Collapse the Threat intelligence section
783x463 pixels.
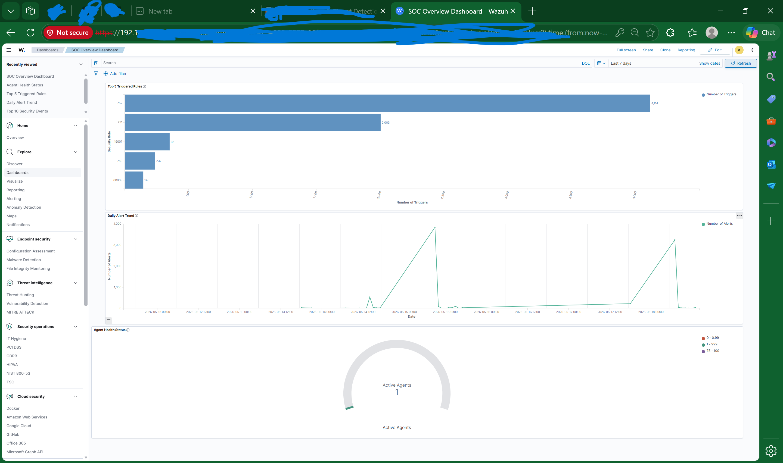pyautogui.click(x=75, y=283)
